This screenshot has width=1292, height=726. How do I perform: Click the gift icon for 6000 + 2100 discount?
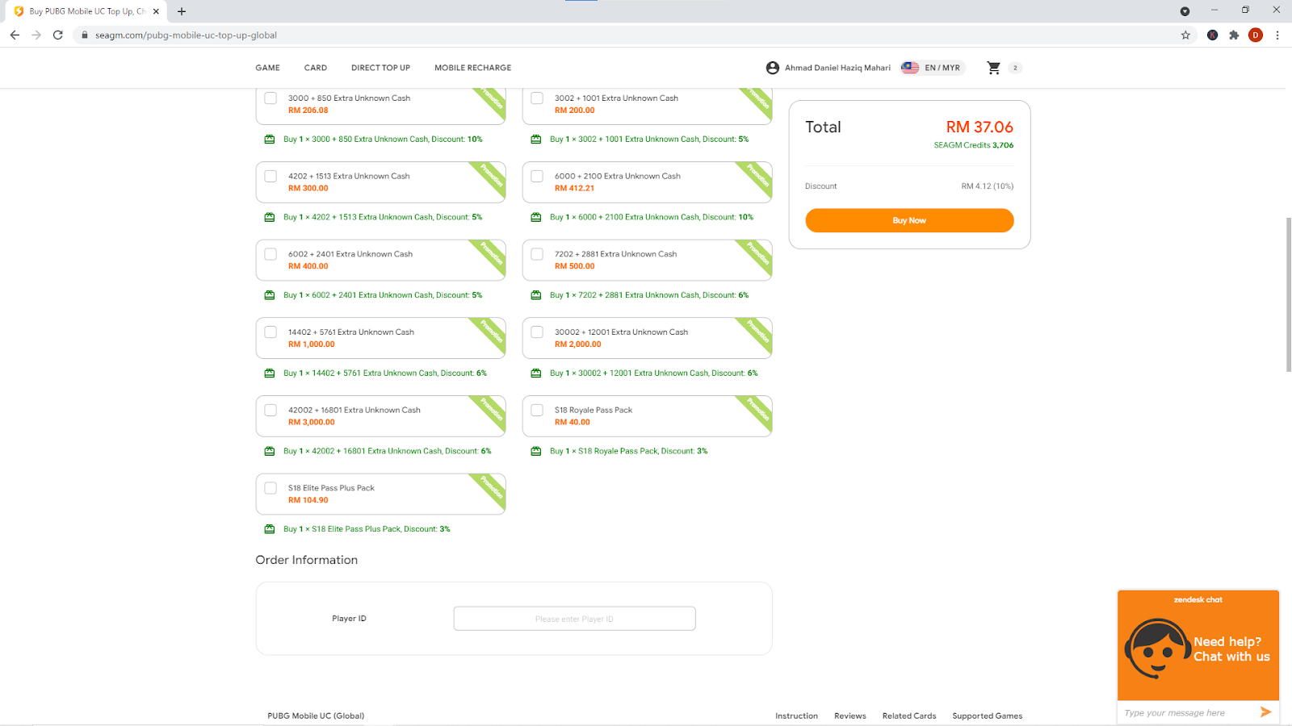(536, 217)
